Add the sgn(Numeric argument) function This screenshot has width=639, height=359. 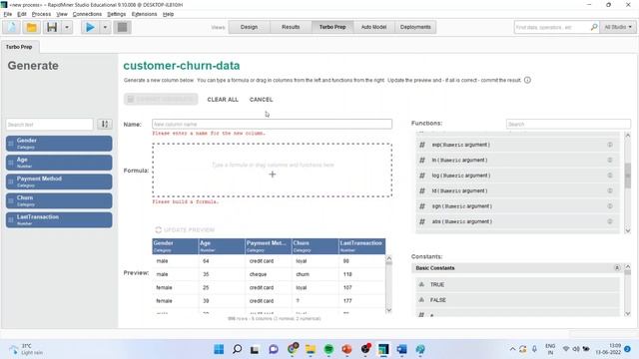(x=517, y=206)
